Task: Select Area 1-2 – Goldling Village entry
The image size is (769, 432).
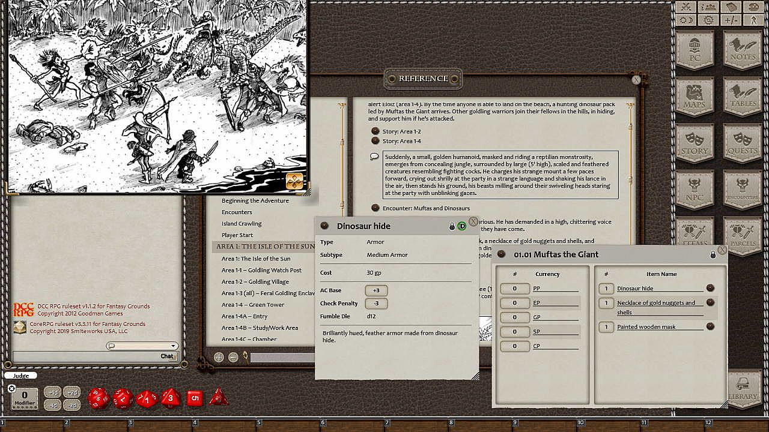Action: click(255, 281)
